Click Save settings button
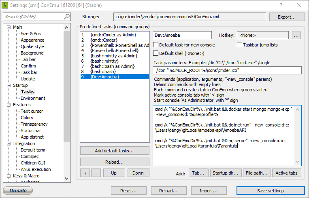309x198 pixels. pos(271,191)
